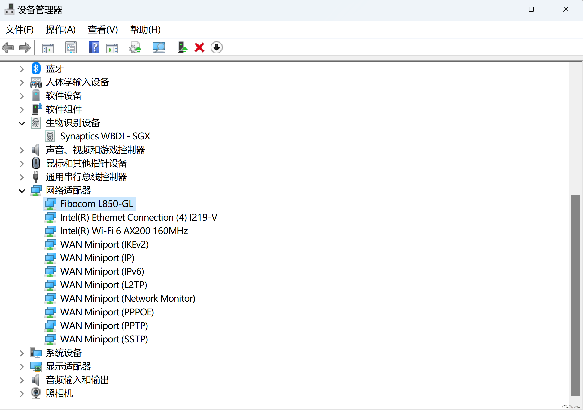583x410 pixels.
Task: Select WAN Miniport (PPPOE) entry
Action: coord(107,312)
